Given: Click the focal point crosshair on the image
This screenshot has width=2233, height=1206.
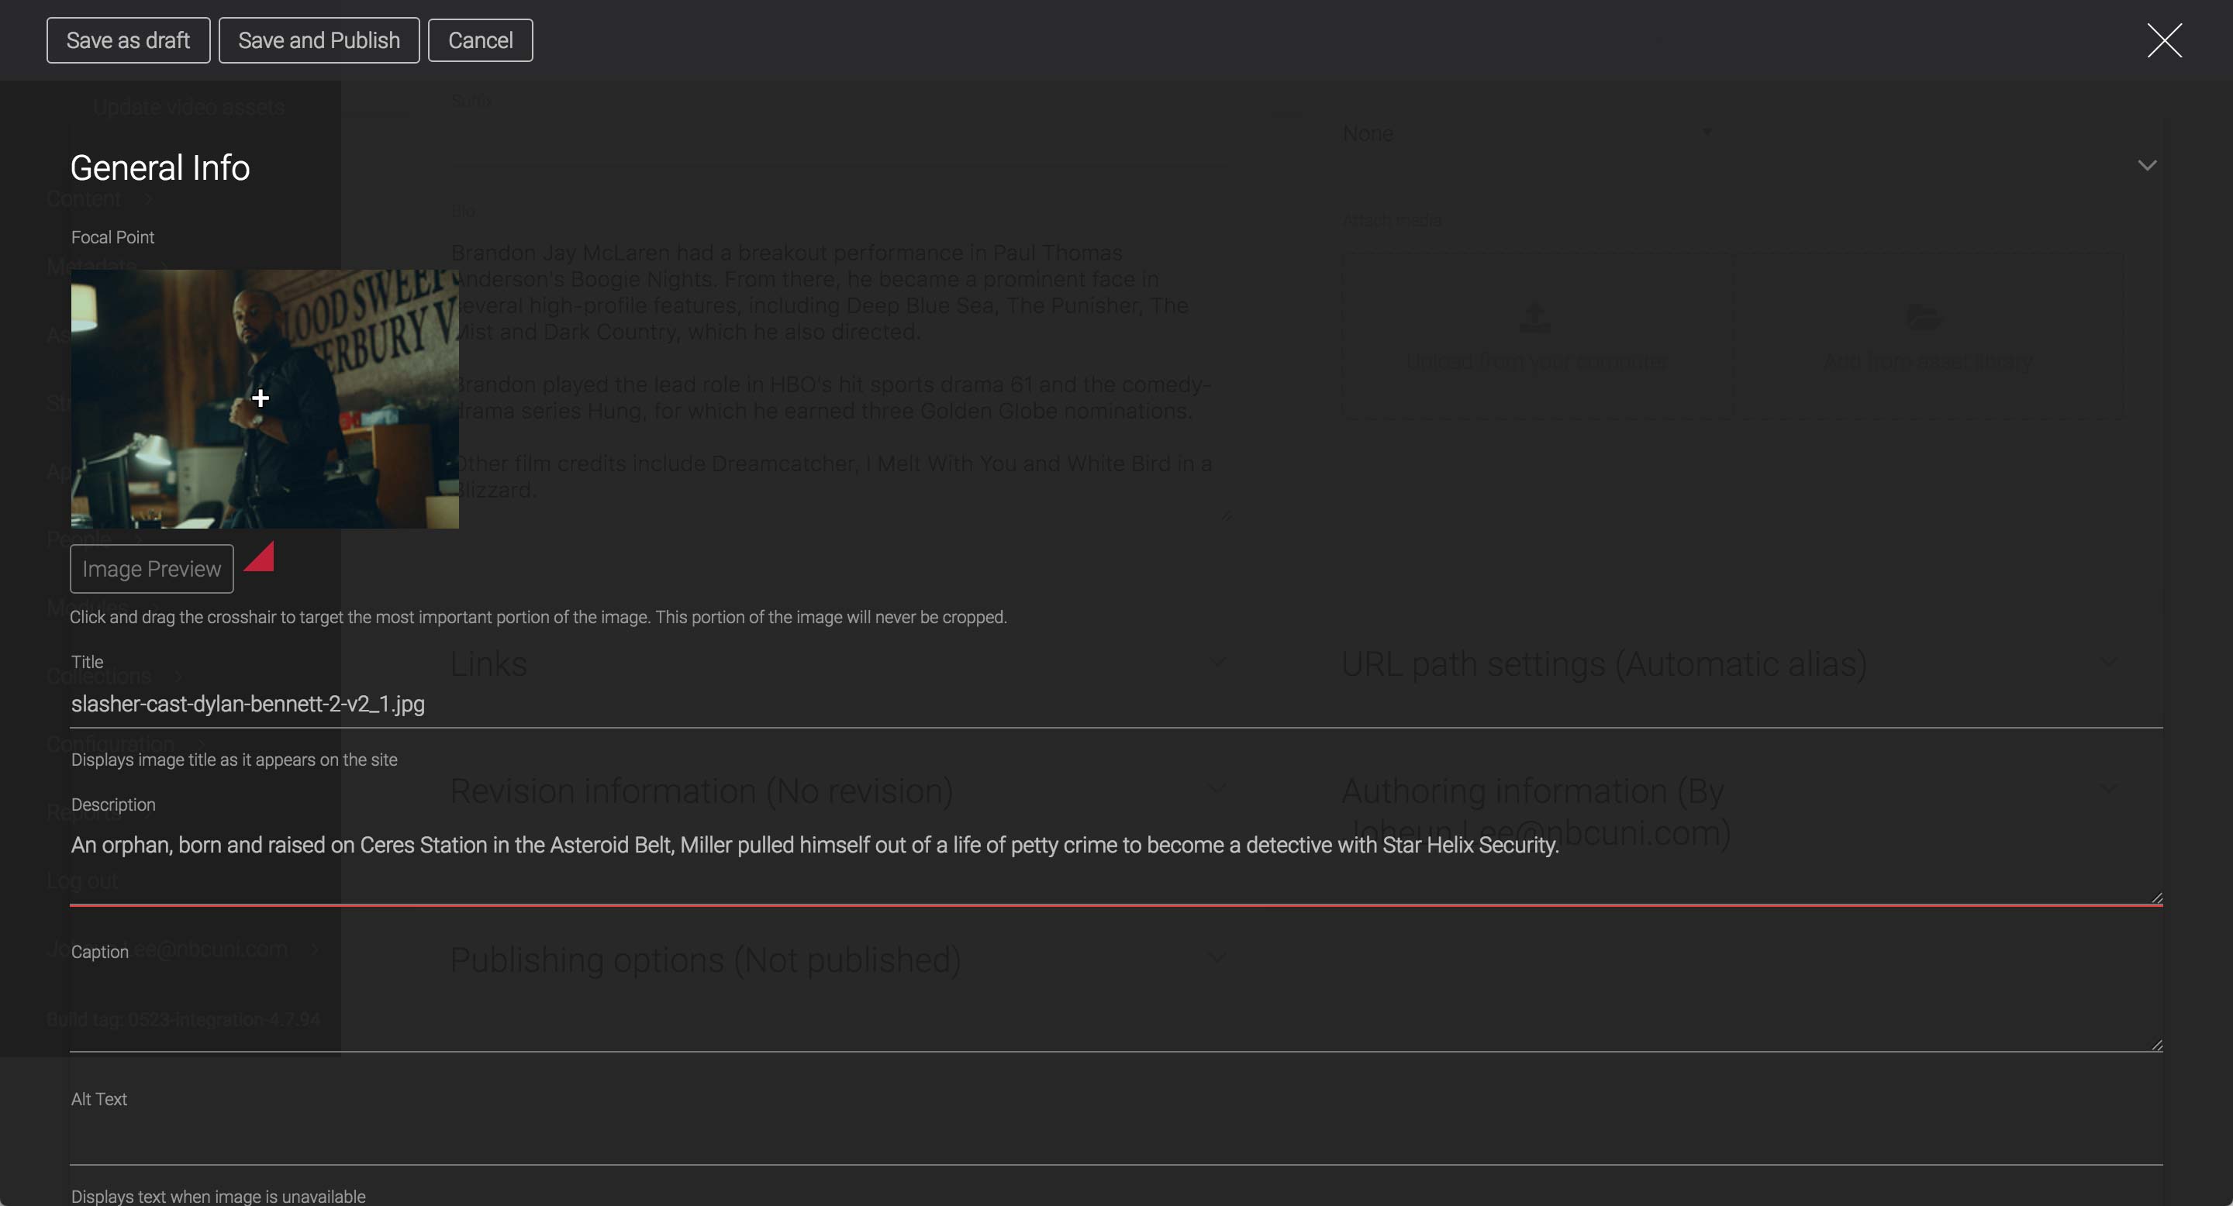Looking at the screenshot, I should click(x=260, y=398).
